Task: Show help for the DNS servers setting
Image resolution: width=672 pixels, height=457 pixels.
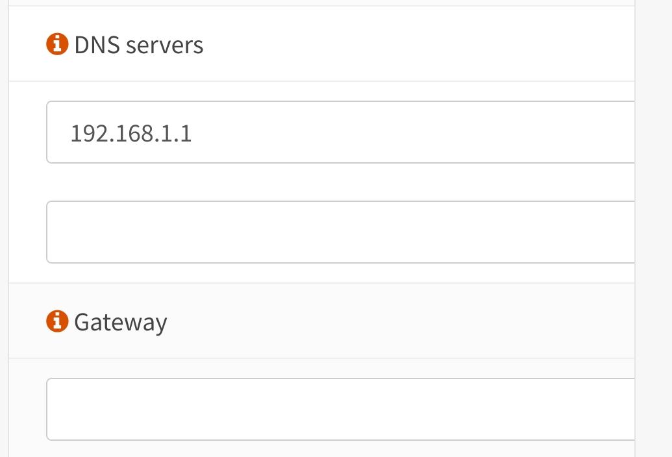Action: click(x=57, y=45)
